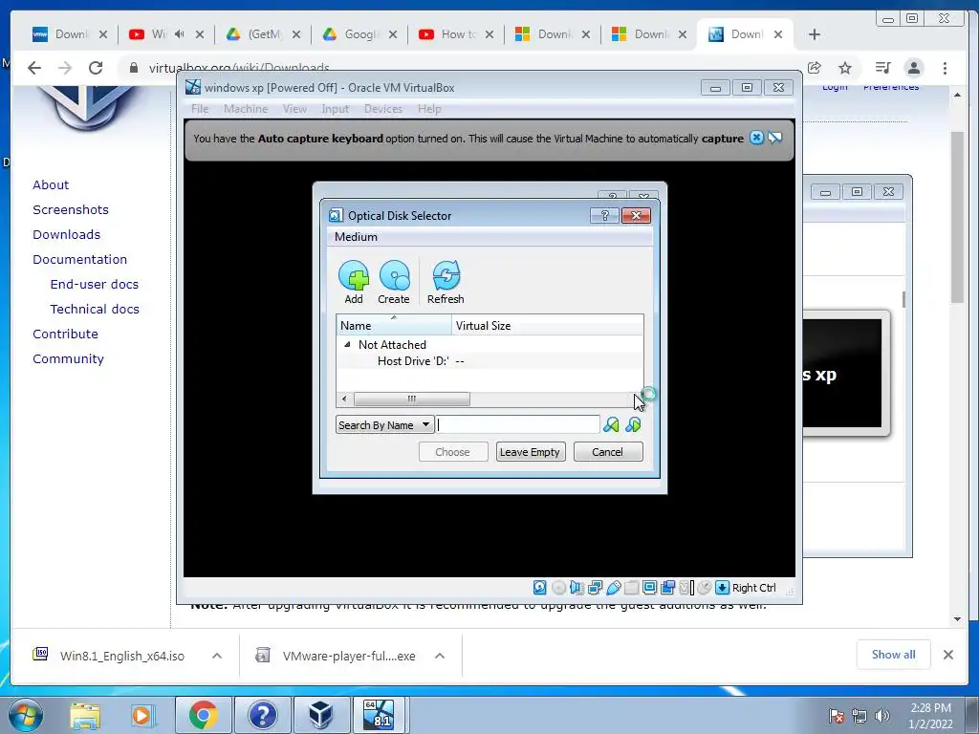
Task: Click the find next search icon
Action: [x=633, y=425]
